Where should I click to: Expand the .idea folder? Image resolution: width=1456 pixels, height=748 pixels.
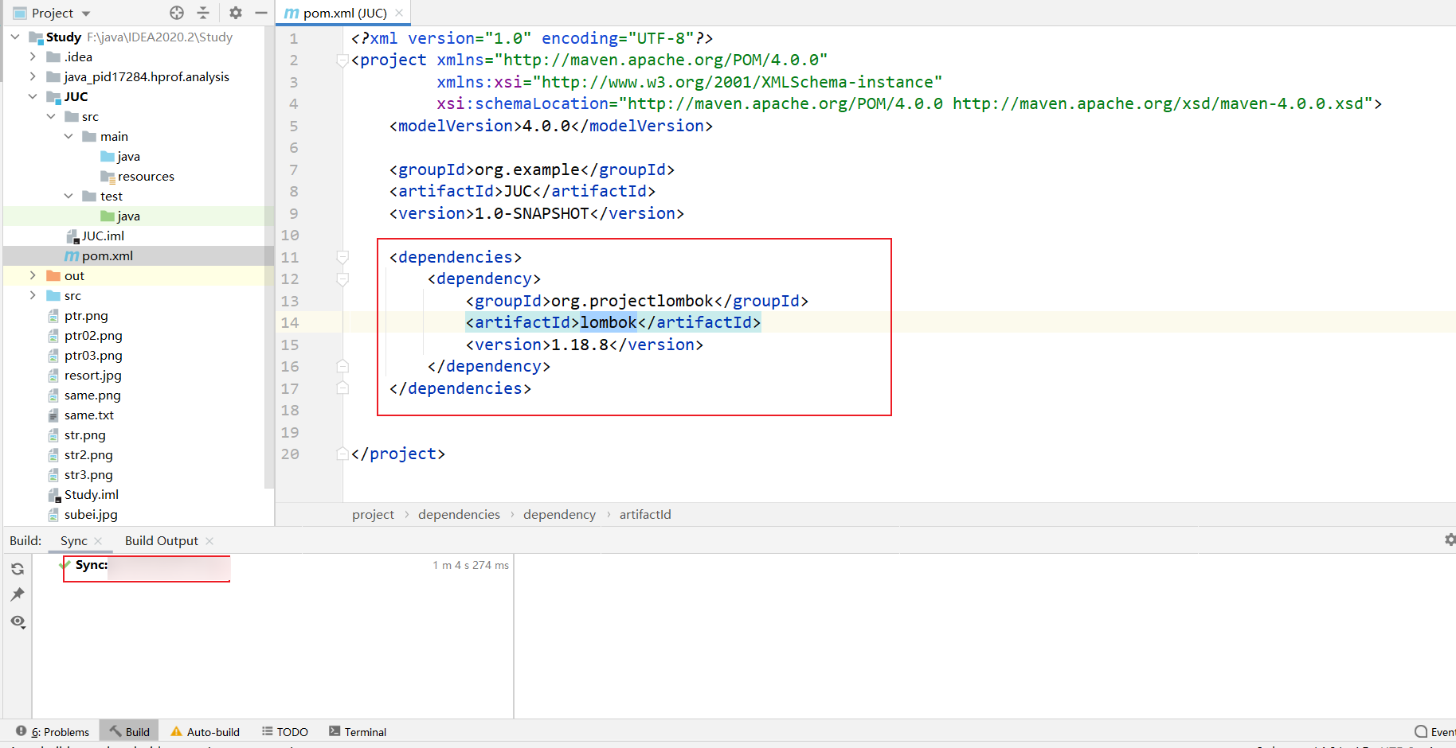pyautogui.click(x=33, y=56)
